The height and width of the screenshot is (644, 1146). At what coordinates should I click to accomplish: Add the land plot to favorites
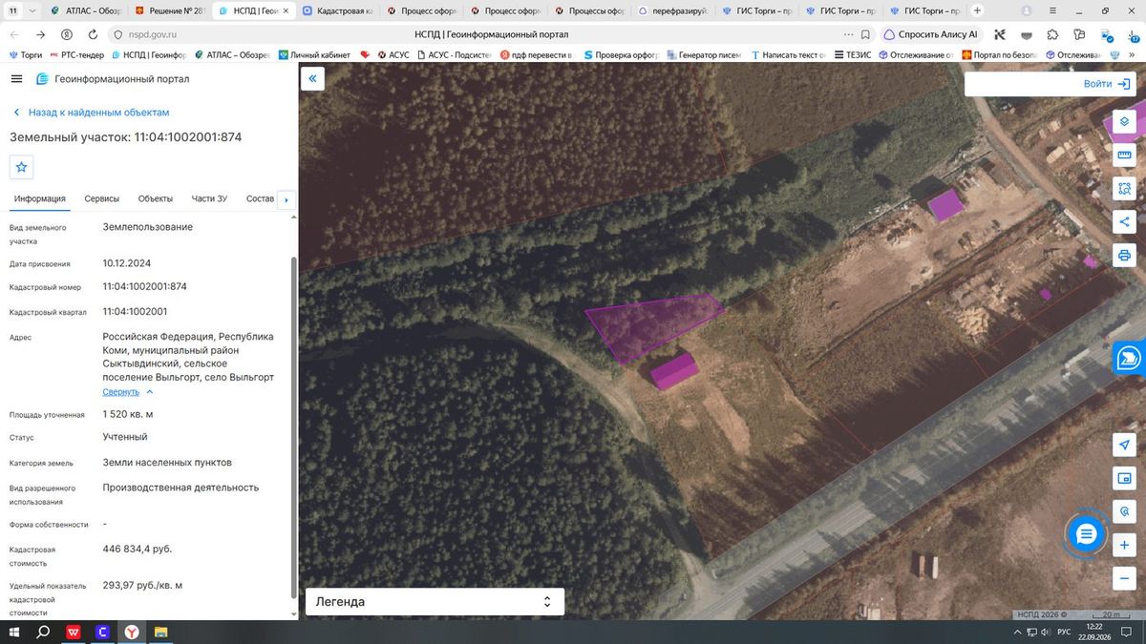22,167
